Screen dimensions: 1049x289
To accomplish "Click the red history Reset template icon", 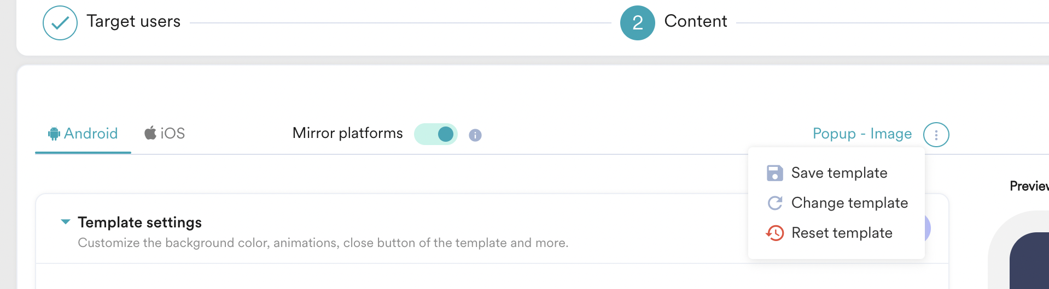I will [775, 233].
